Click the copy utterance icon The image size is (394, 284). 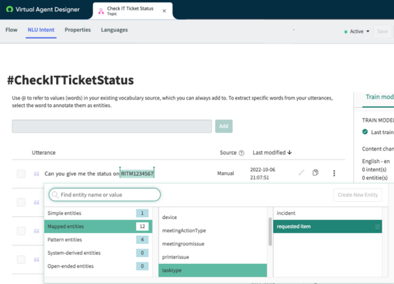[315, 173]
